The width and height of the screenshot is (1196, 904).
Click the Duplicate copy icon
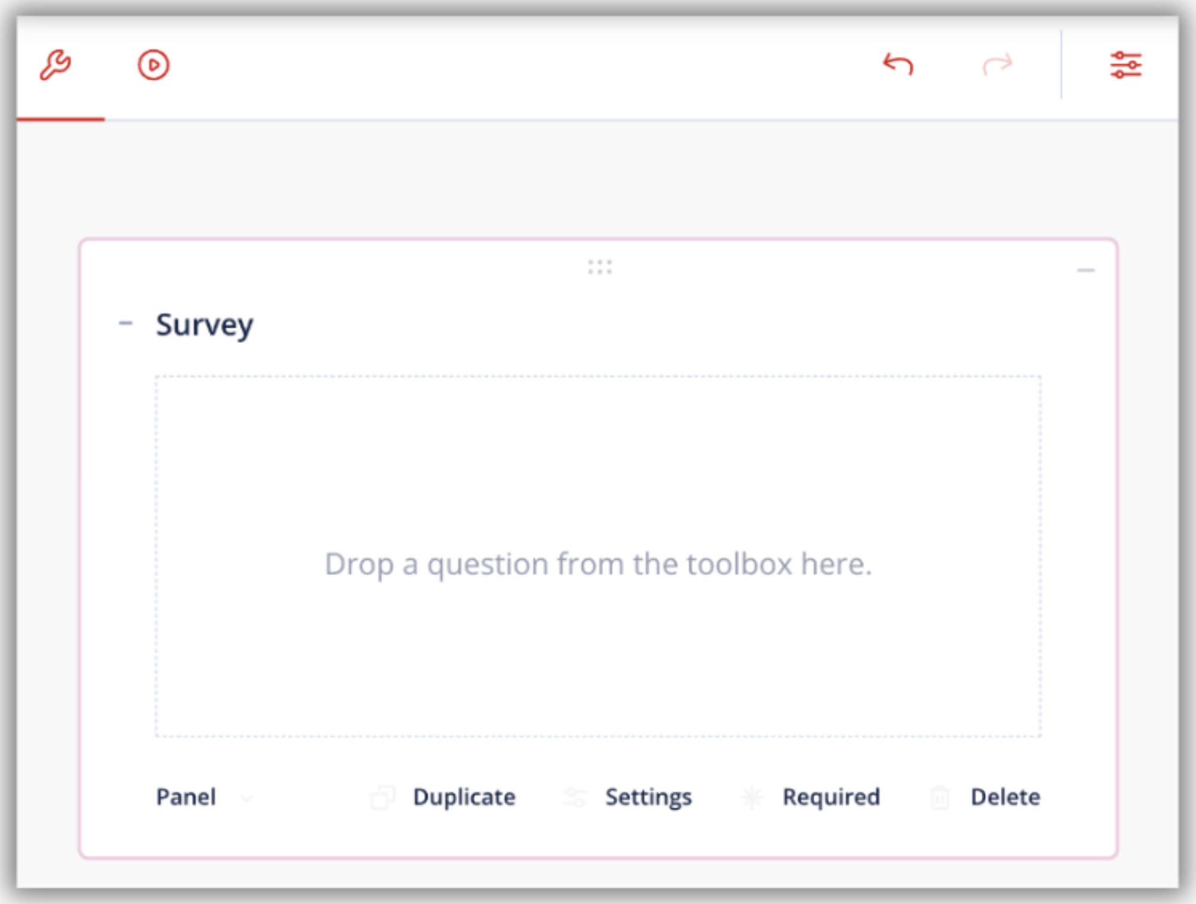(x=383, y=797)
